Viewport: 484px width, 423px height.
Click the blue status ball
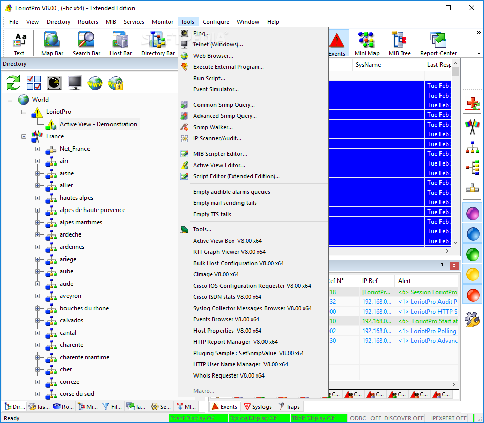point(473,234)
